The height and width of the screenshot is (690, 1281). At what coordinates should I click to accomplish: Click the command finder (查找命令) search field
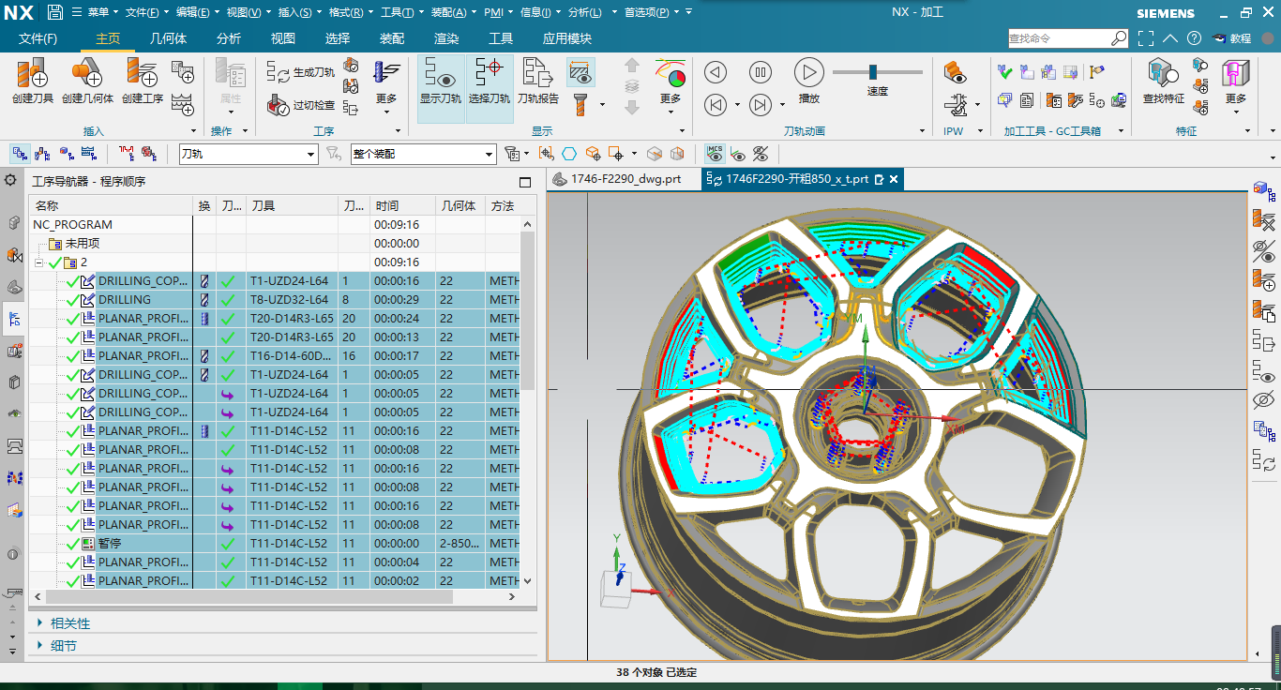tap(1060, 38)
